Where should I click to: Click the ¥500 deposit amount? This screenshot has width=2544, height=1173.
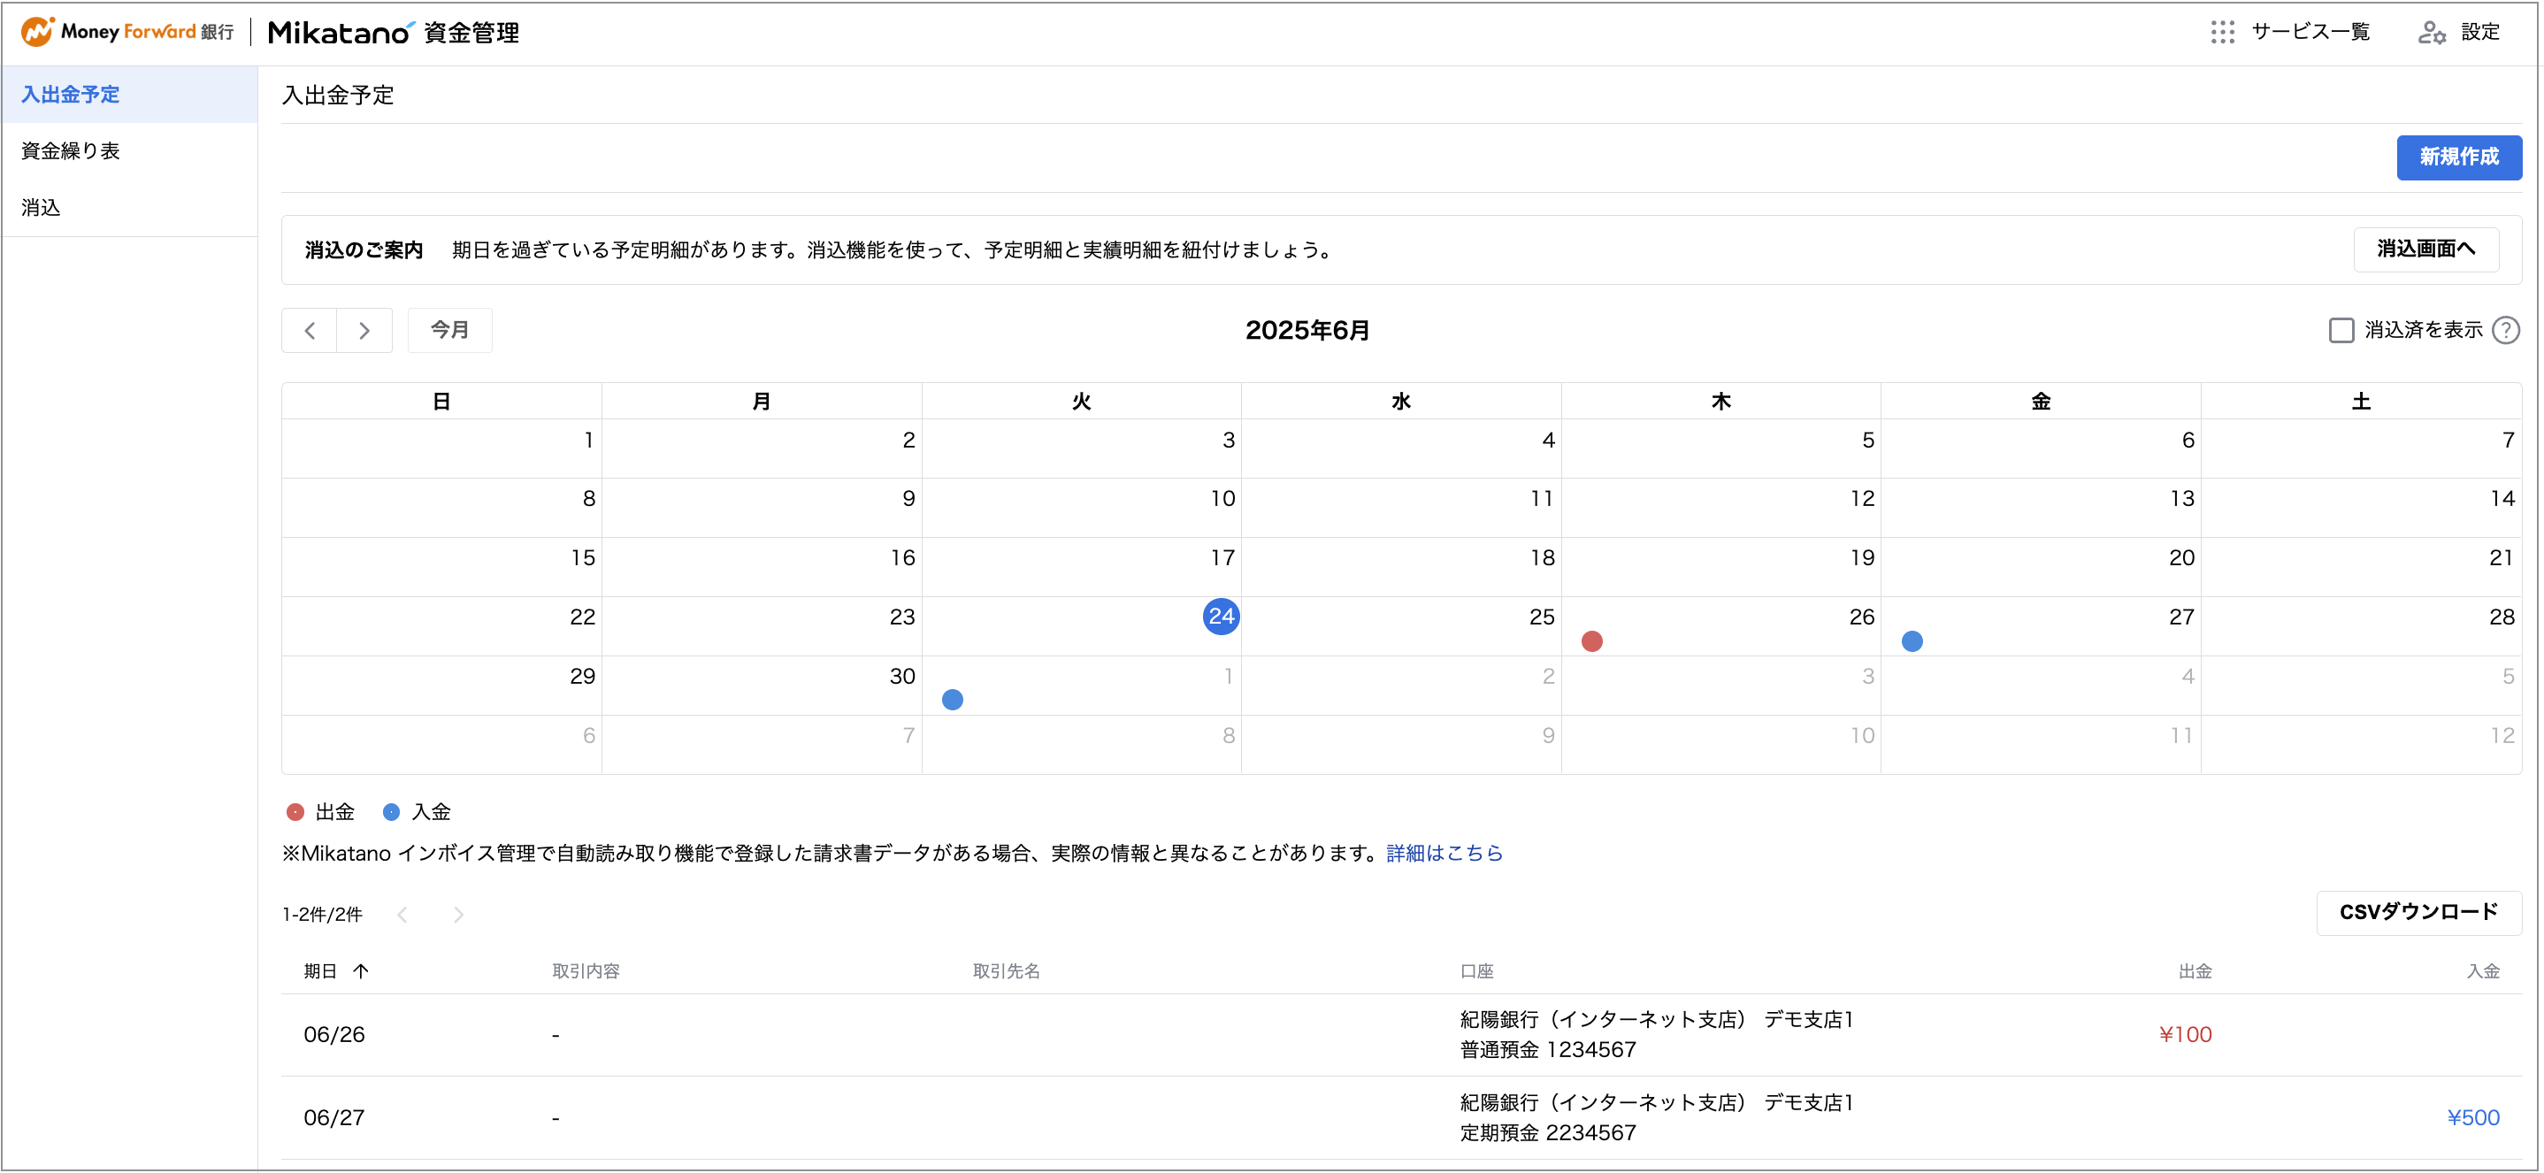click(x=2473, y=1117)
